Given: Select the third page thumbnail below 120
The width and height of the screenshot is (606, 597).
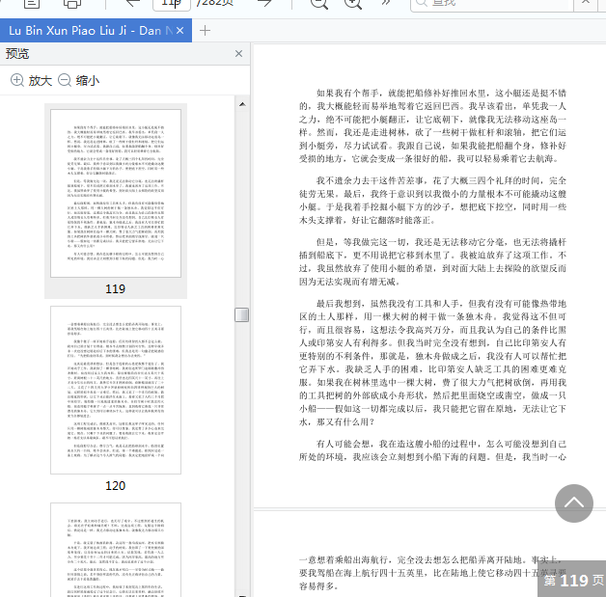Looking at the screenshot, I should [115, 550].
